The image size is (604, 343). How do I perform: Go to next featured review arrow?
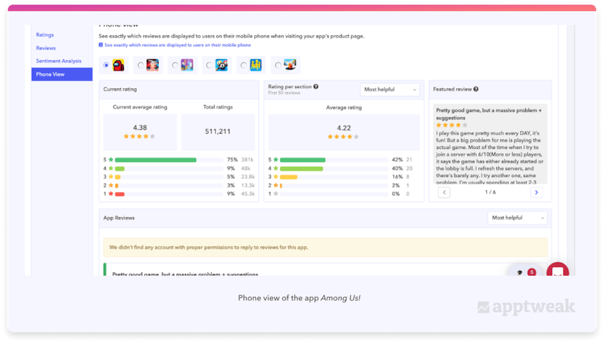click(537, 192)
